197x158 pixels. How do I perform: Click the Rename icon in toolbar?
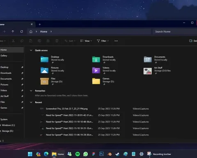coord(39,41)
